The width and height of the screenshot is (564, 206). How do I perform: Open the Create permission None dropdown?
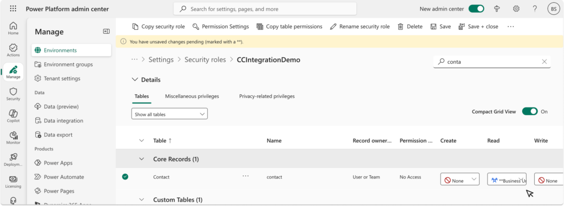tap(460, 179)
